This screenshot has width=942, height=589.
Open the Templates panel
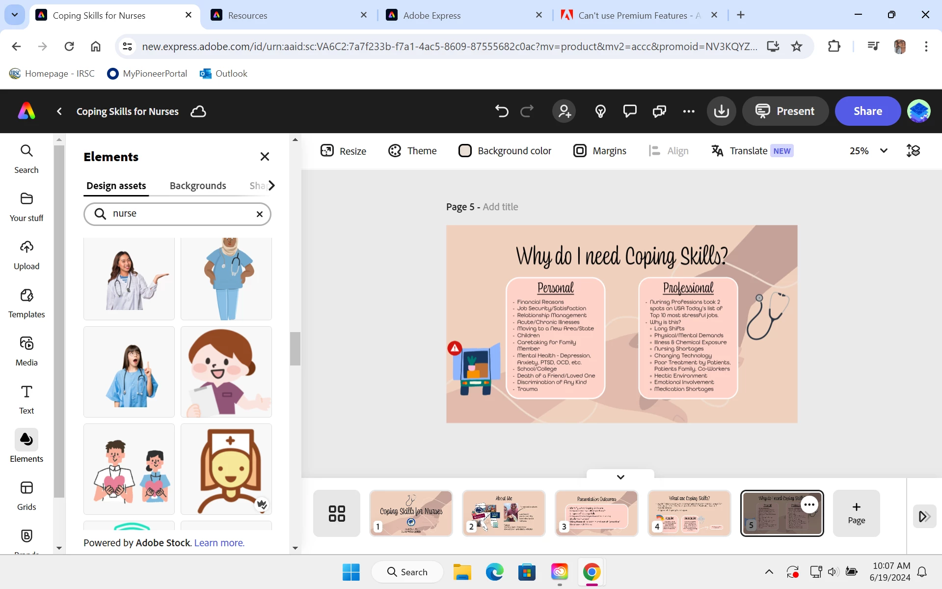point(27,303)
